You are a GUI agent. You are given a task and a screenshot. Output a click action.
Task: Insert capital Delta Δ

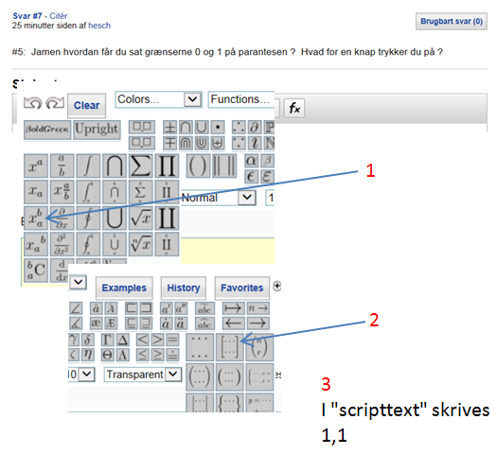point(123,340)
